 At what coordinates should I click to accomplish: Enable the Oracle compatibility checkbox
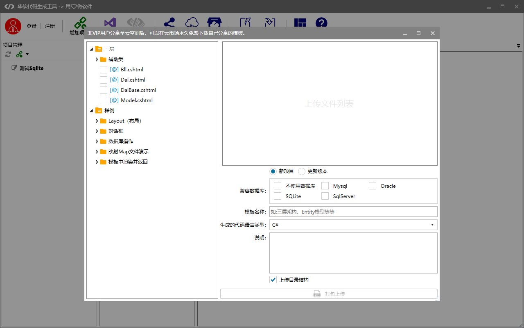(x=373, y=186)
